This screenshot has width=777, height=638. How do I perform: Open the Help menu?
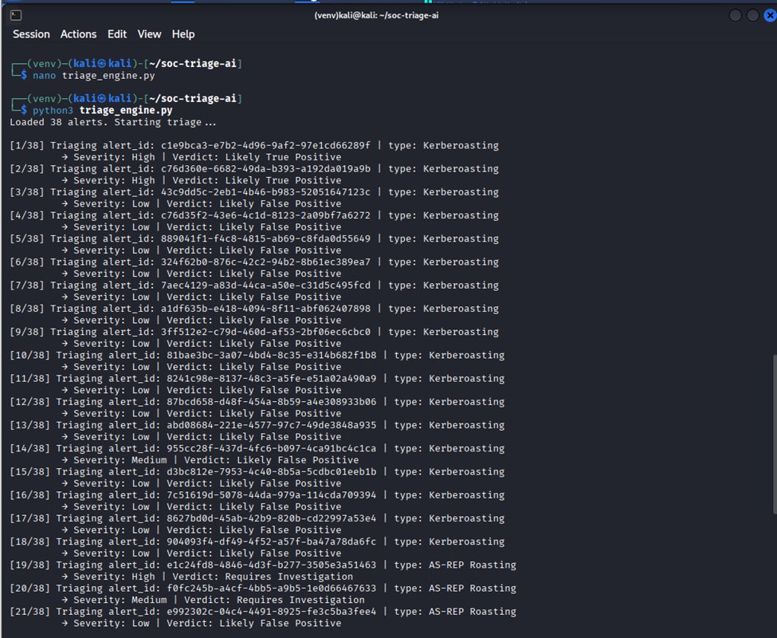183,34
